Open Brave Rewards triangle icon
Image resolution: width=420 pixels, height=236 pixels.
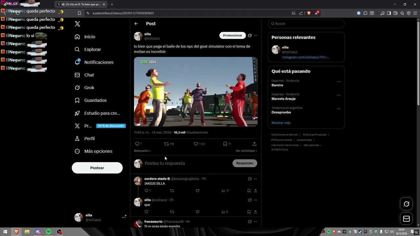click(x=317, y=13)
